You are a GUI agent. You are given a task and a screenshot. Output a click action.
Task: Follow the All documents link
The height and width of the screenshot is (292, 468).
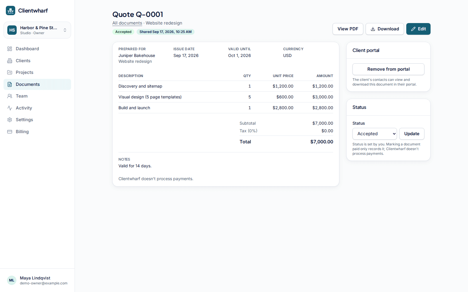click(127, 23)
